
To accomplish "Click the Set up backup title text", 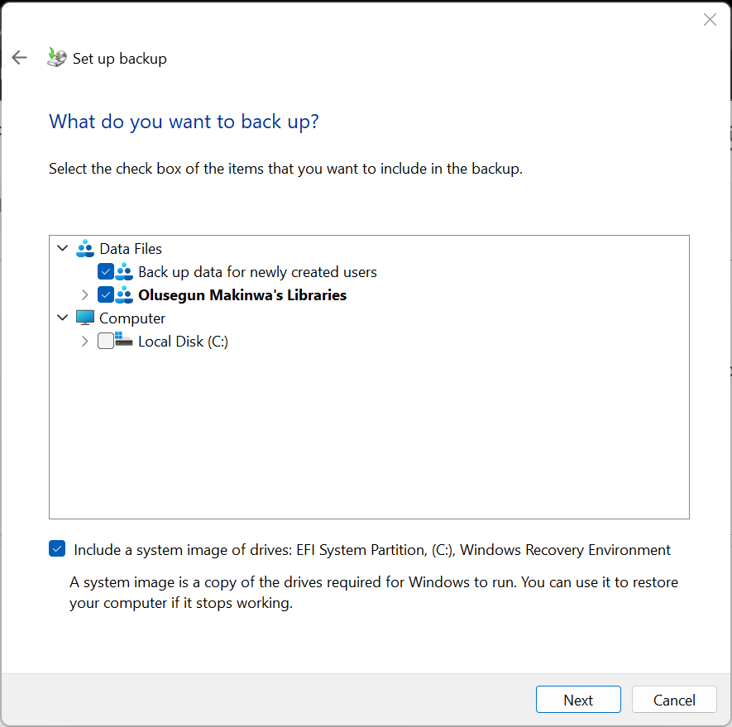I will click(119, 59).
